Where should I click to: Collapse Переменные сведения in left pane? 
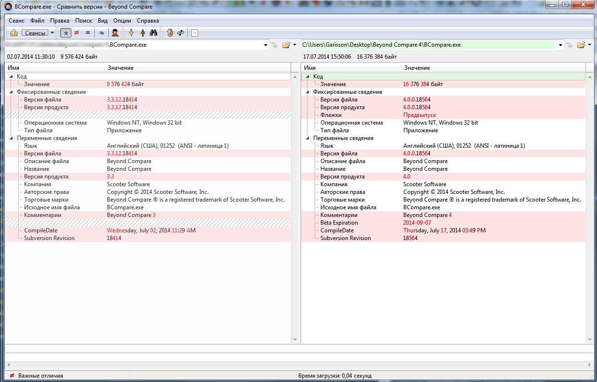[11, 138]
